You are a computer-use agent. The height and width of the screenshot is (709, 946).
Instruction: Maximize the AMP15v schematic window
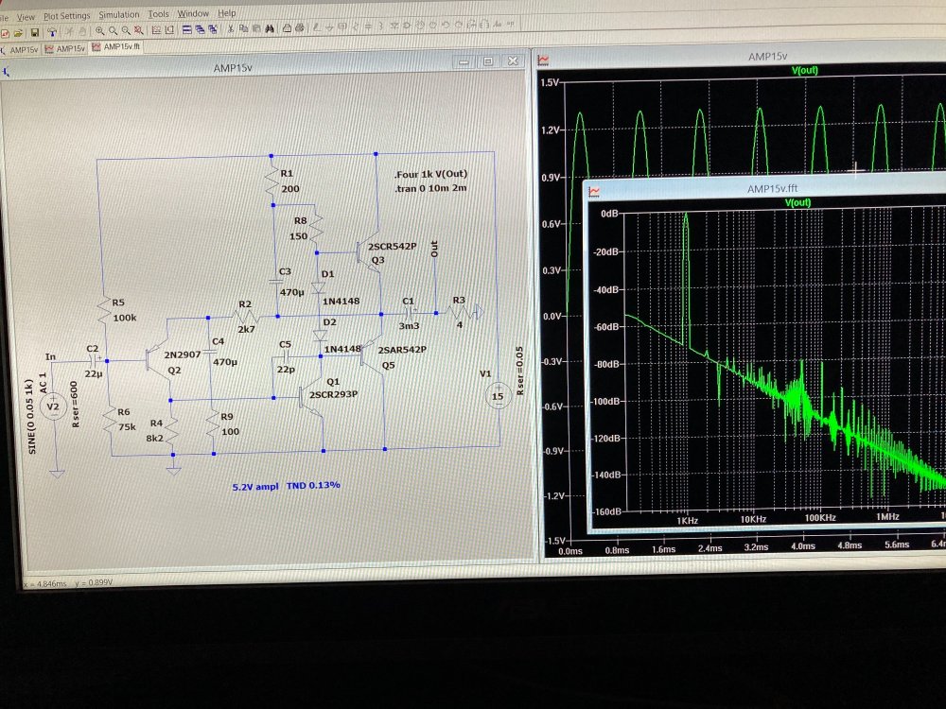click(x=488, y=61)
